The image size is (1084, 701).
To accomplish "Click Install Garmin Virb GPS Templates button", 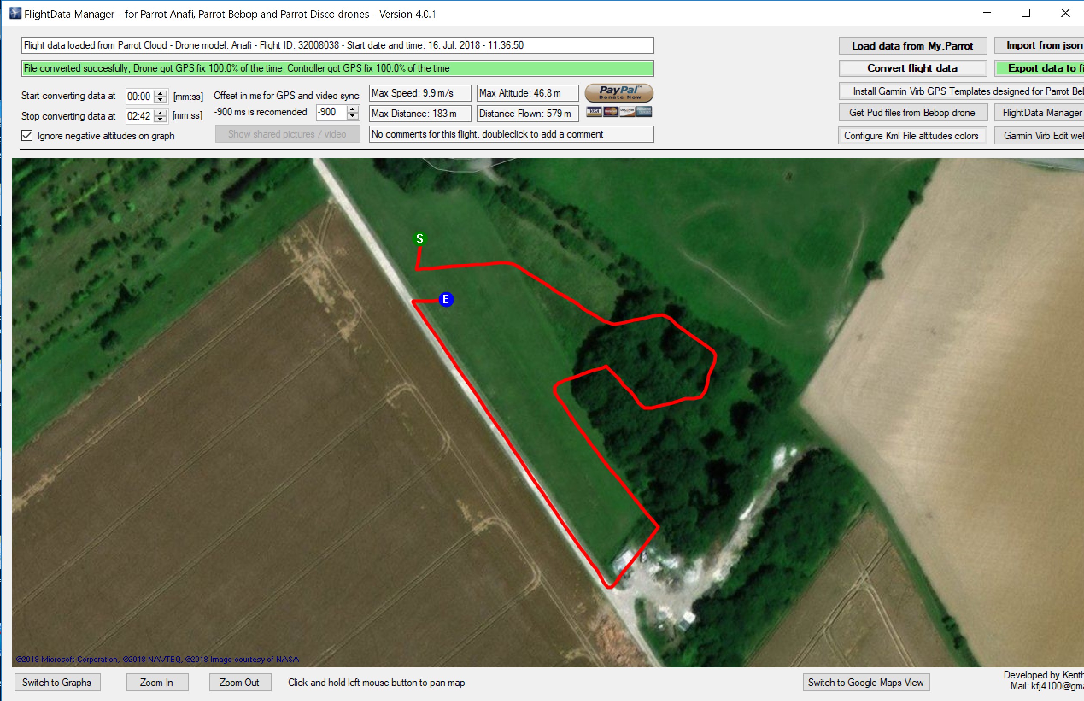I will point(961,91).
